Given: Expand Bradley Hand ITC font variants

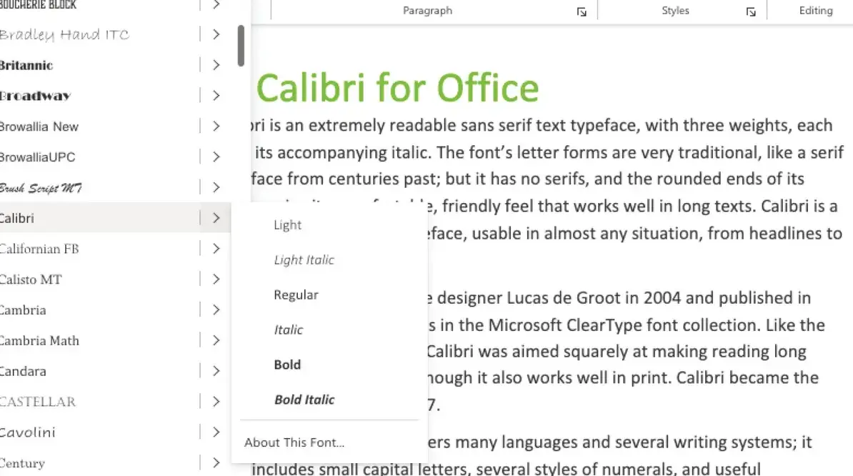Looking at the screenshot, I should [216, 34].
